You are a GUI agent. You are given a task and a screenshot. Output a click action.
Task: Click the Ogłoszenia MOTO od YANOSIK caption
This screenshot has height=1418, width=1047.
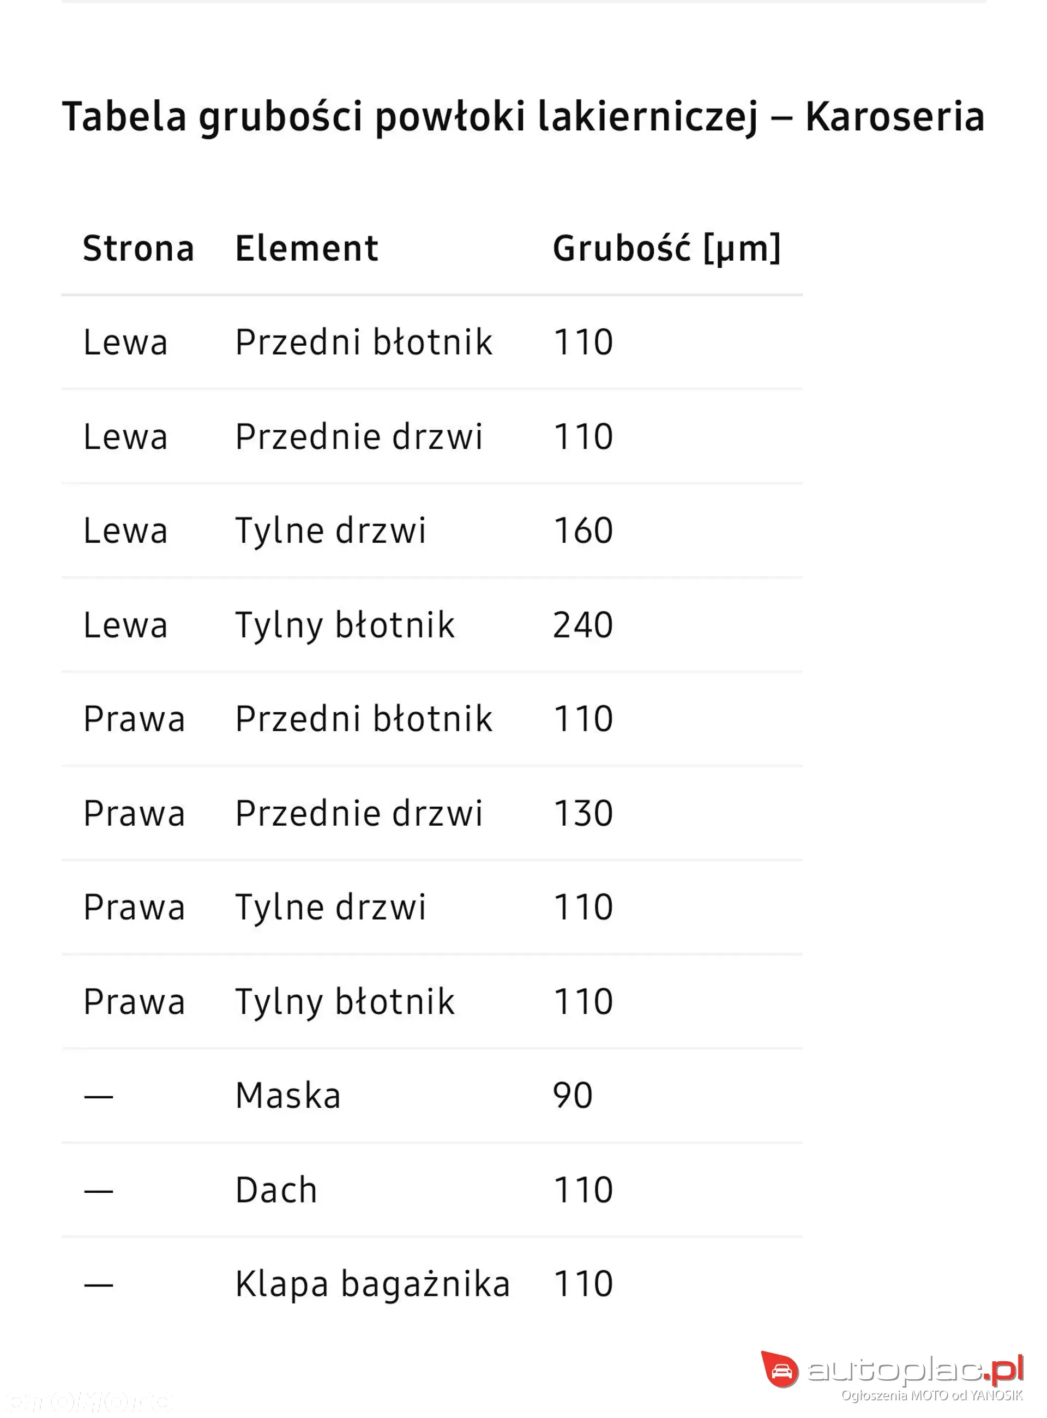pos(931,1395)
